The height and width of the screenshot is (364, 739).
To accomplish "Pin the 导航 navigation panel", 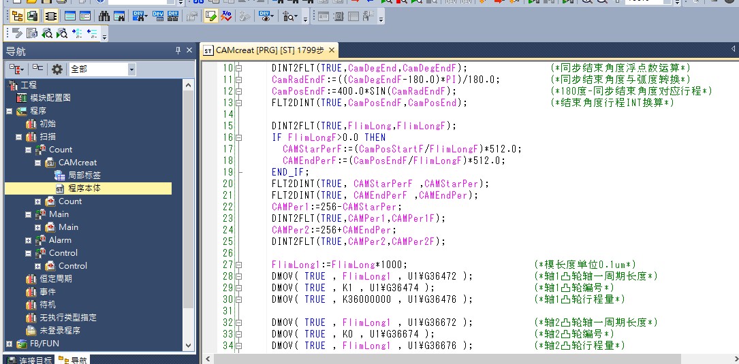I will click(x=178, y=51).
